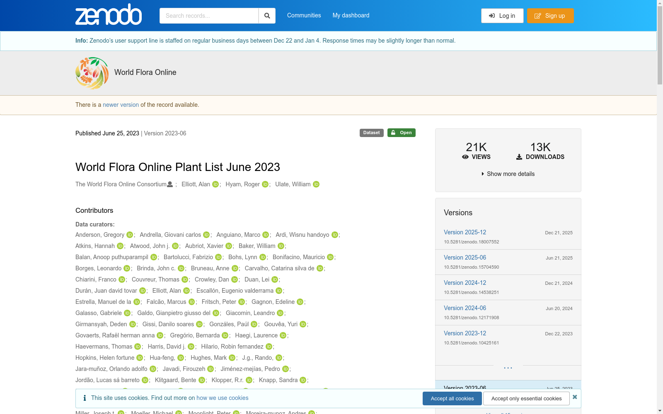The height and width of the screenshot is (414, 663).
Task: Click The World Flora Online Consortium creator
Action: (121, 184)
